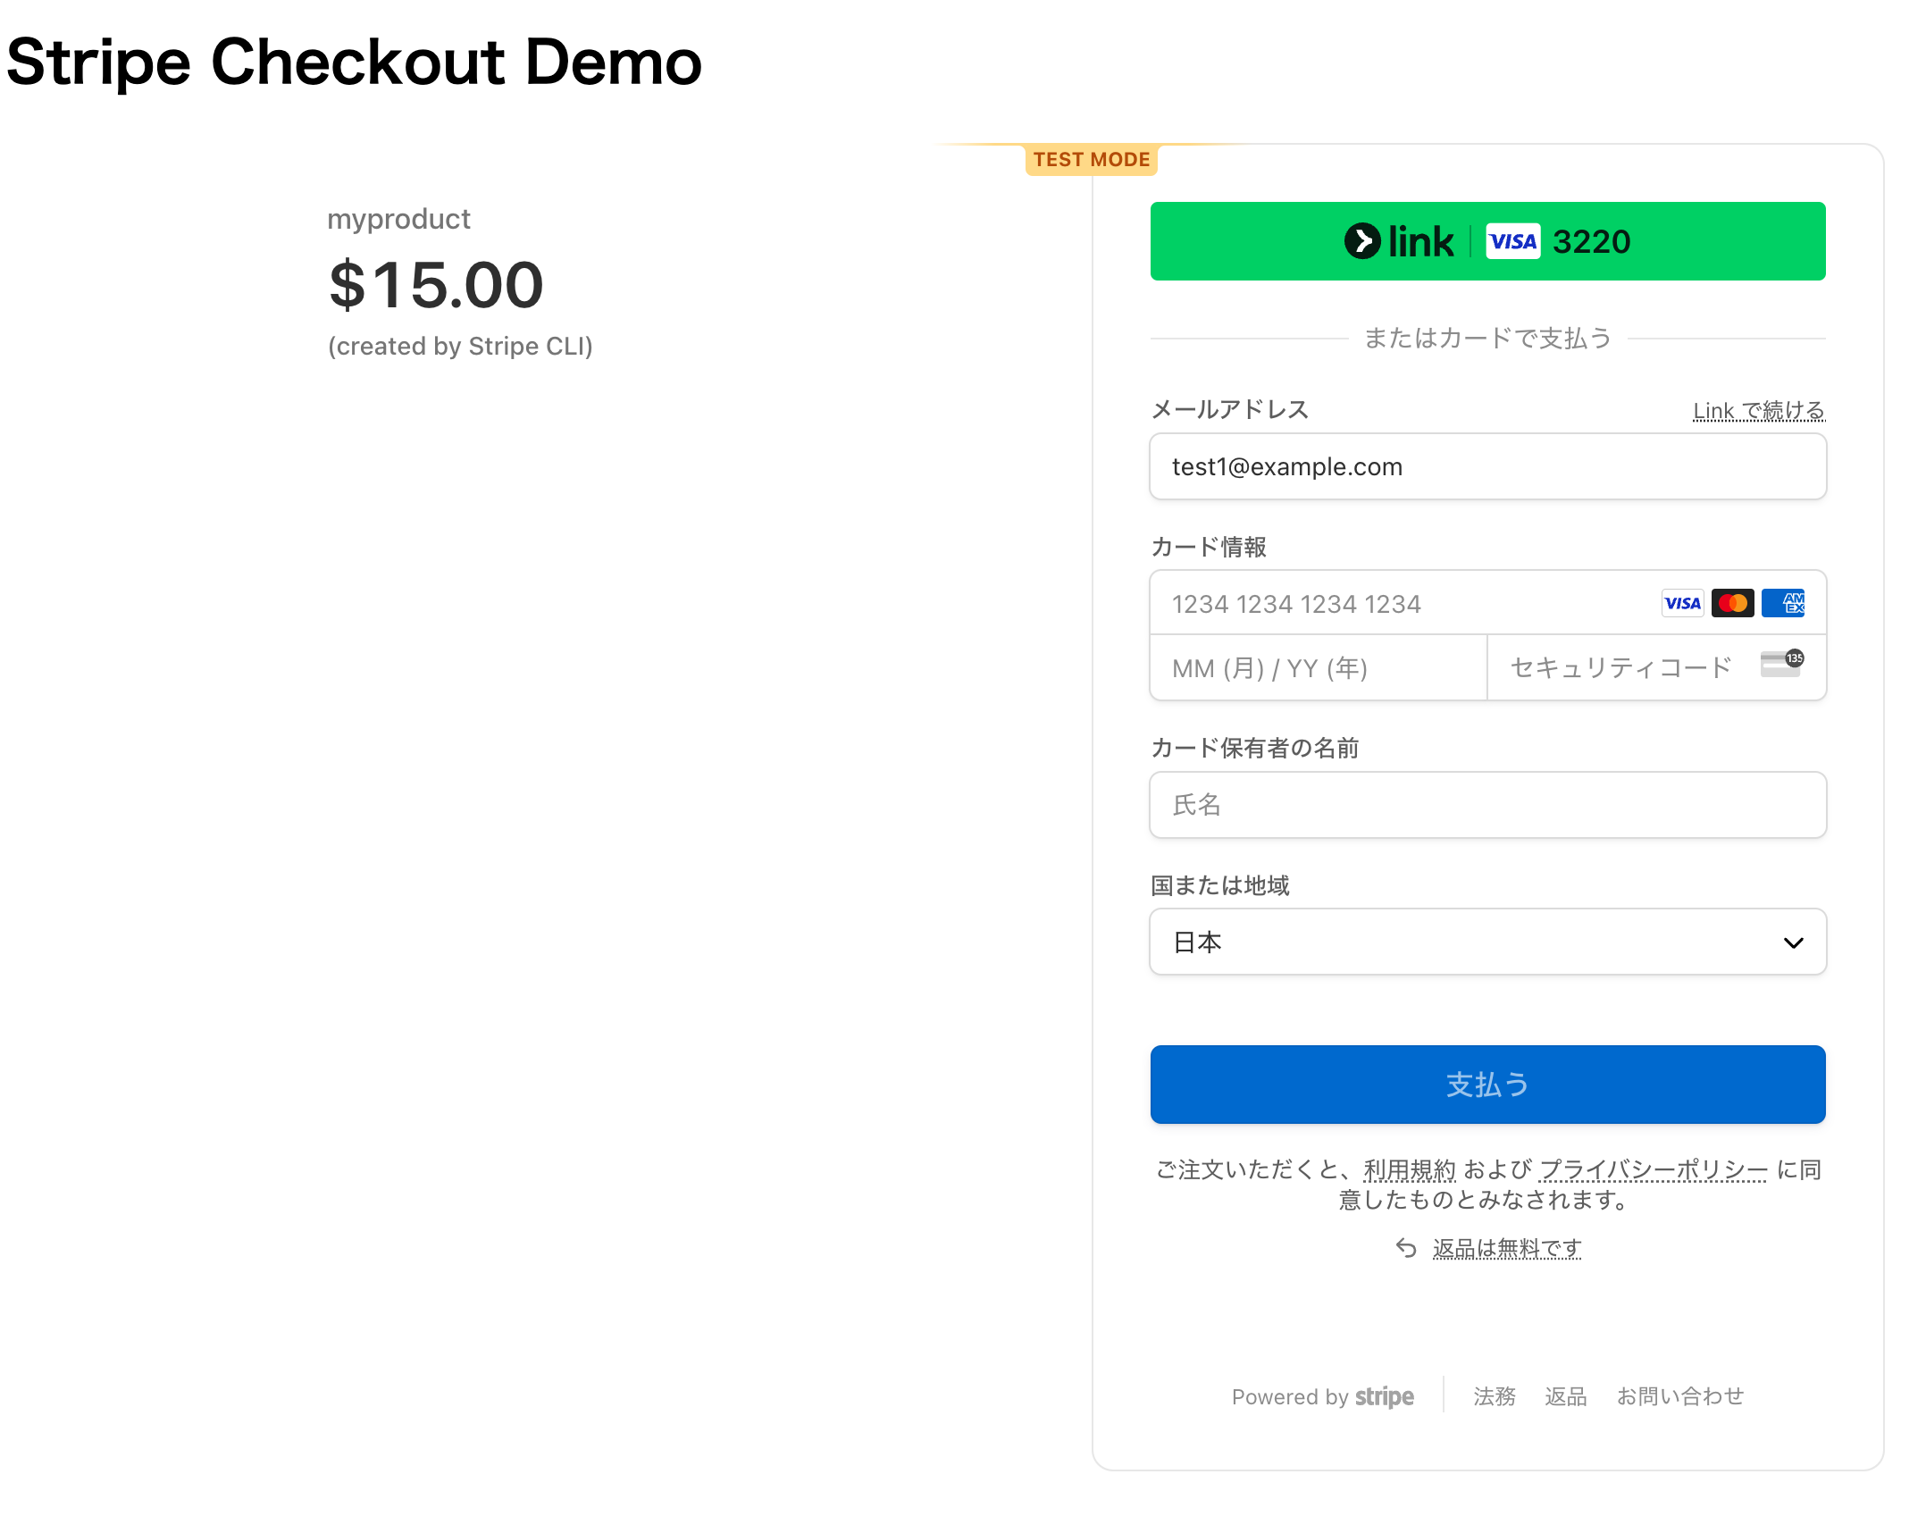Image resolution: width=1926 pixels, height=1533 pixels.
Task: Click the Link で続ける link
Action: click(1758, 411)
